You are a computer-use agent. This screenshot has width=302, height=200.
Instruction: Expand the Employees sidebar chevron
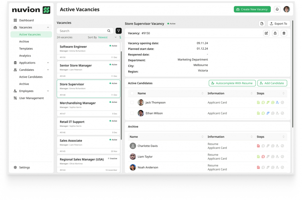pyautogui.click(x=48, y=91)
